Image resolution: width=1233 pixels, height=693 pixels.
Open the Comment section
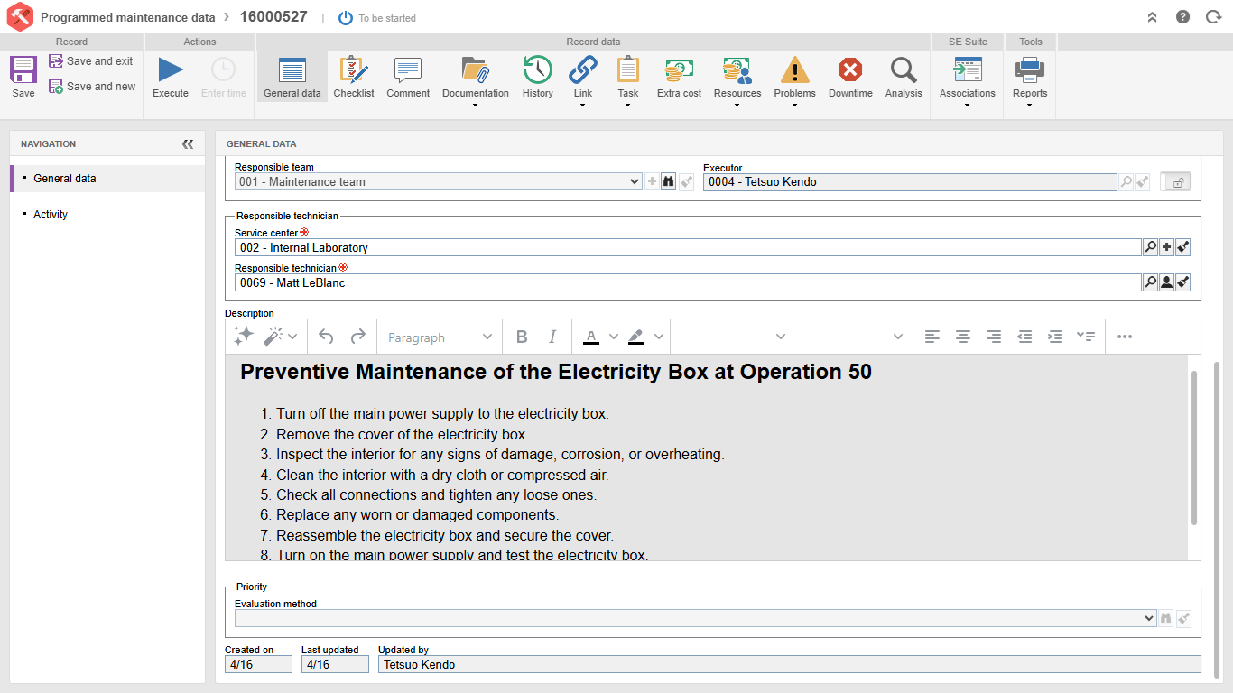[408, 78]
